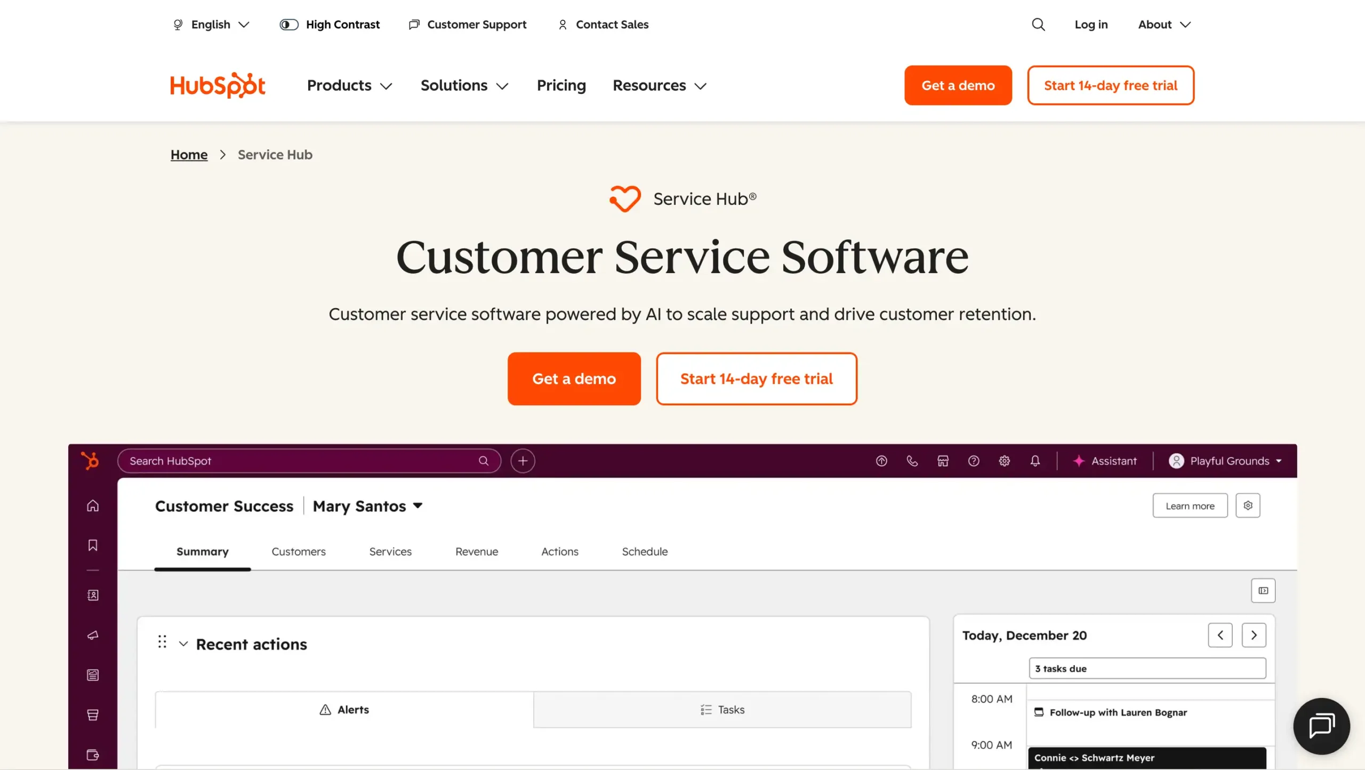Switch to the Services tab
The height and width of the screenshot is (770, 1365).
[x=390, y=551]
